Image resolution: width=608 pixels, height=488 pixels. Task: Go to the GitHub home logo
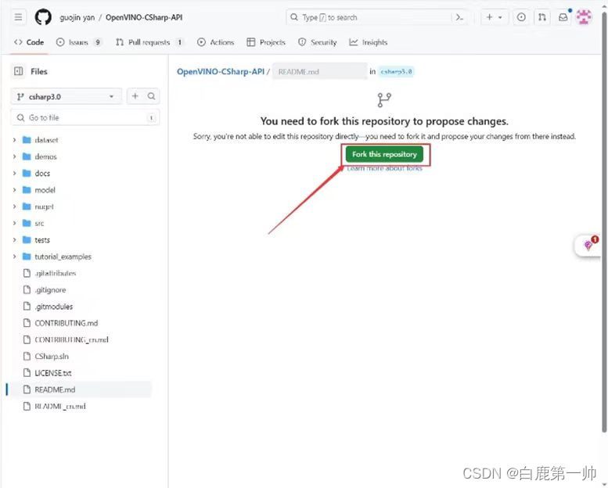[43, 17]
